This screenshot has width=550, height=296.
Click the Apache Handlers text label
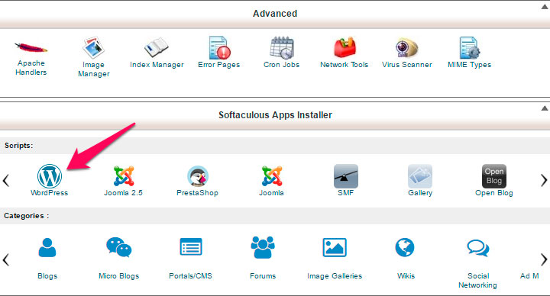tap(31, 68)
